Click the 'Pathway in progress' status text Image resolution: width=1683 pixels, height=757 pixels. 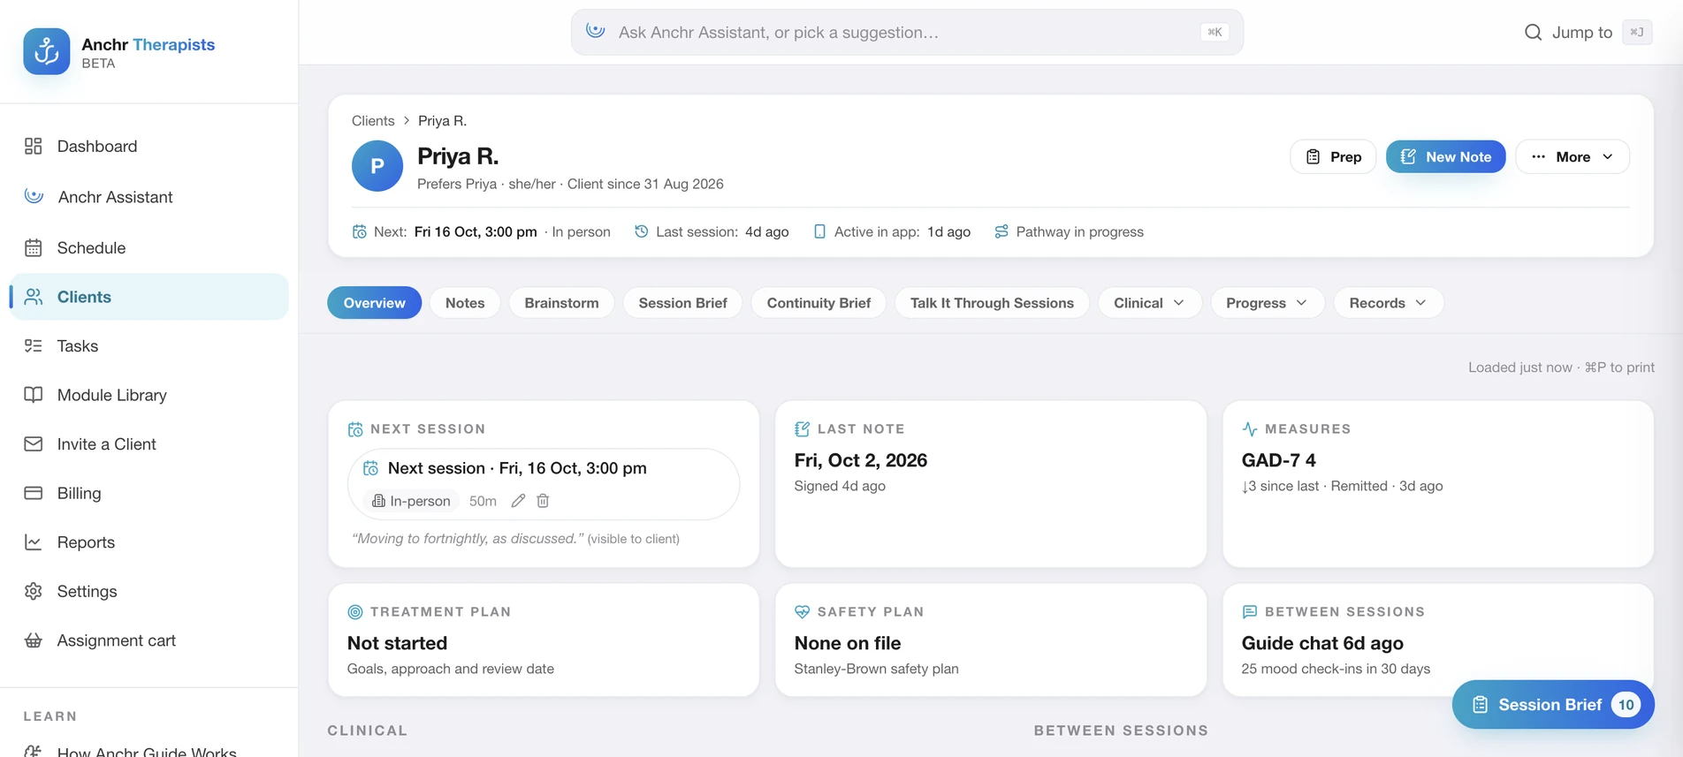tap(1079, 231)
